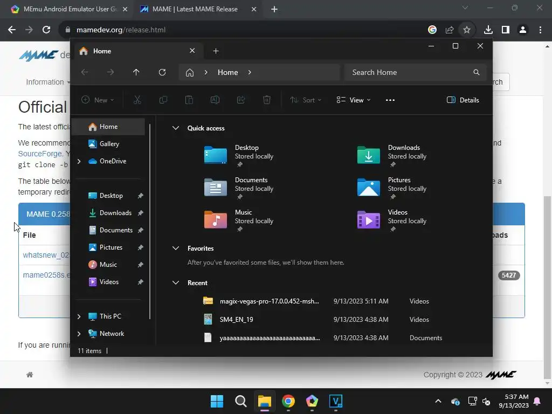
Task: Open the New dropdown in Explorer toolbar
Action: point(98,100)
